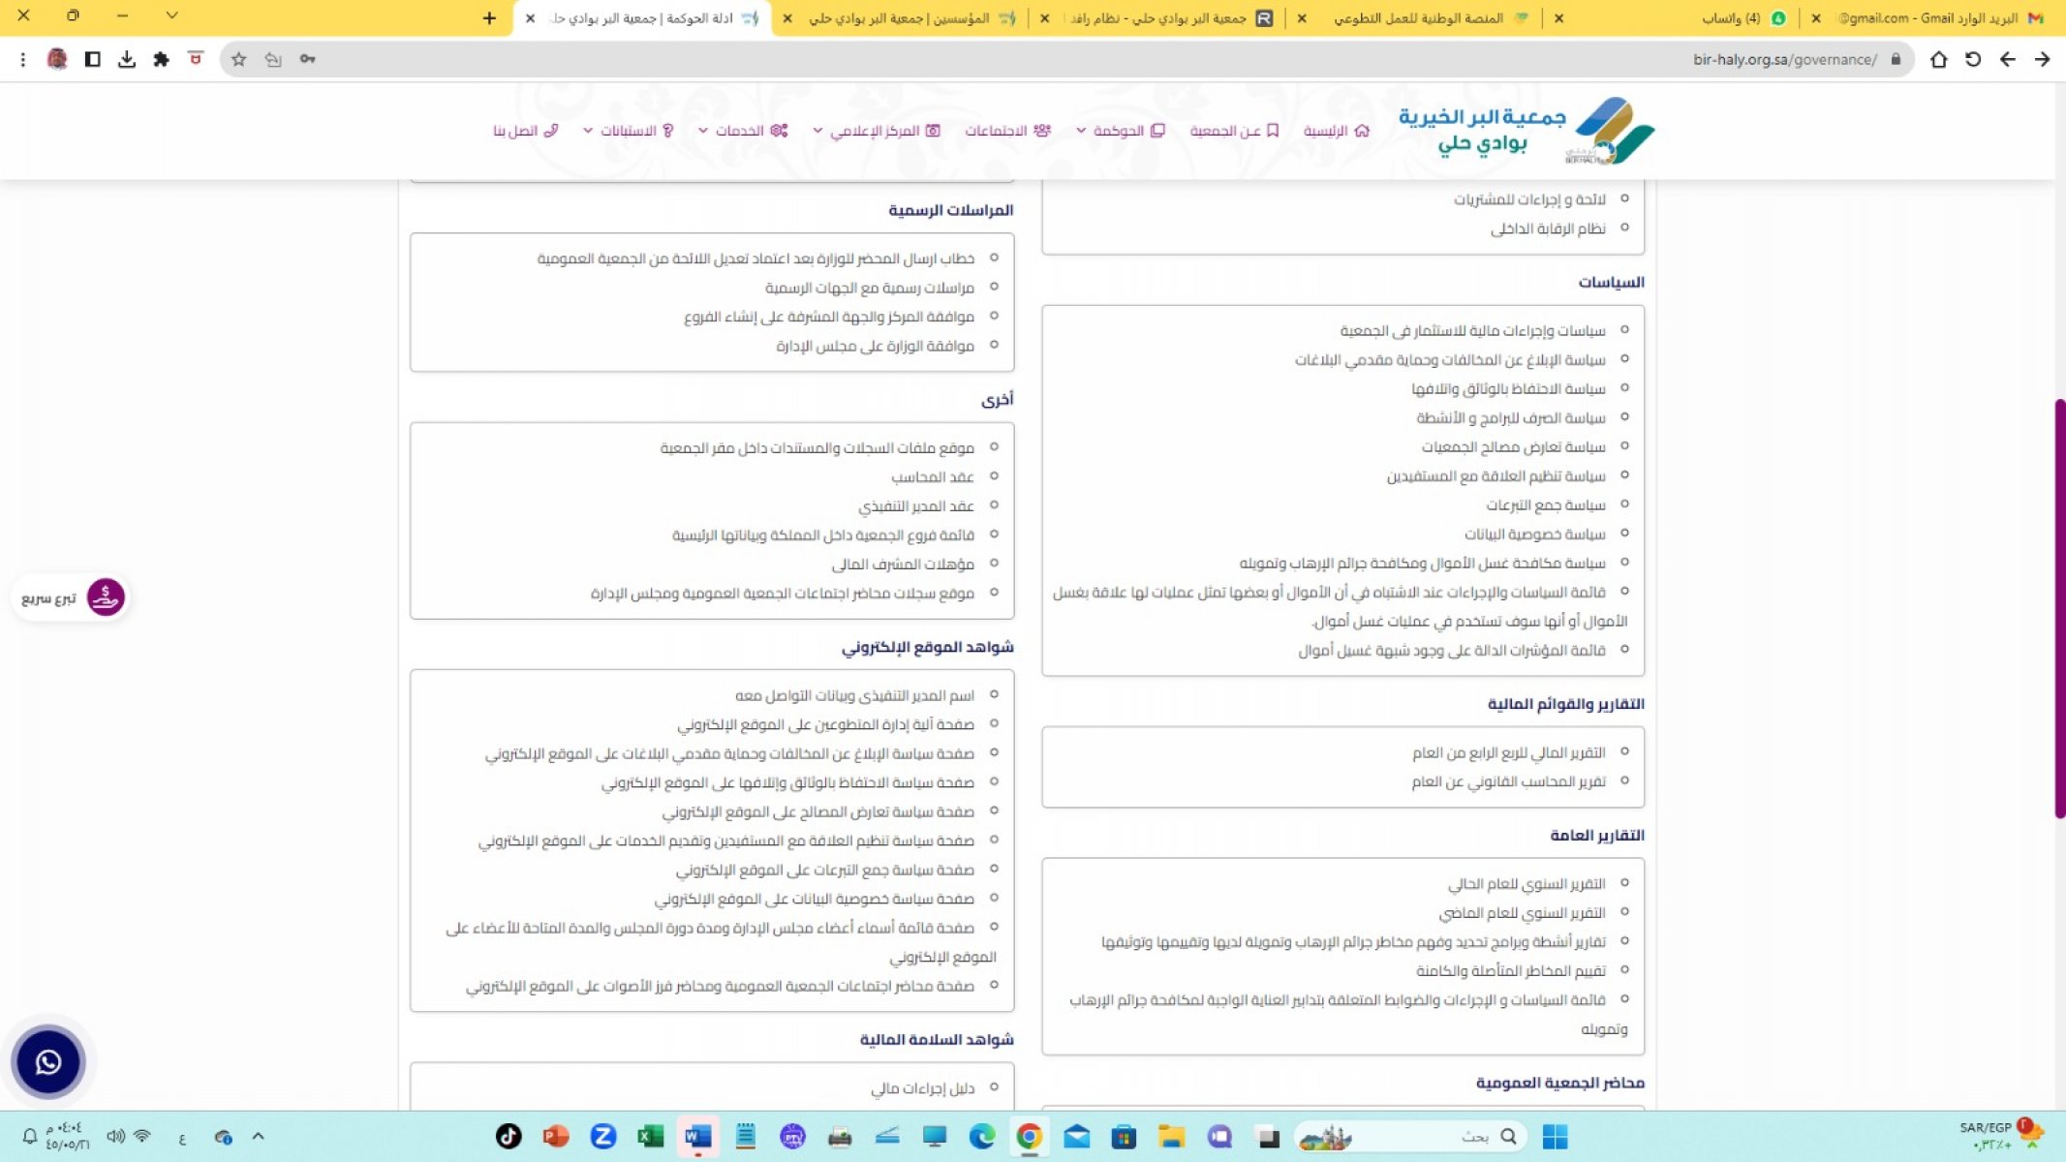The height and width of the screenshot is (1162, 2066).
Task: Click the Bir Haly charity logo
Action: (x=1526, y=131)
